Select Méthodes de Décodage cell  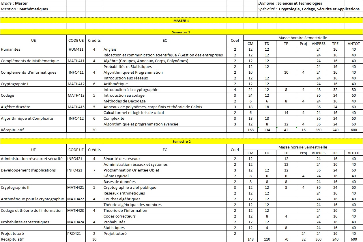click(x=165, y=101)
